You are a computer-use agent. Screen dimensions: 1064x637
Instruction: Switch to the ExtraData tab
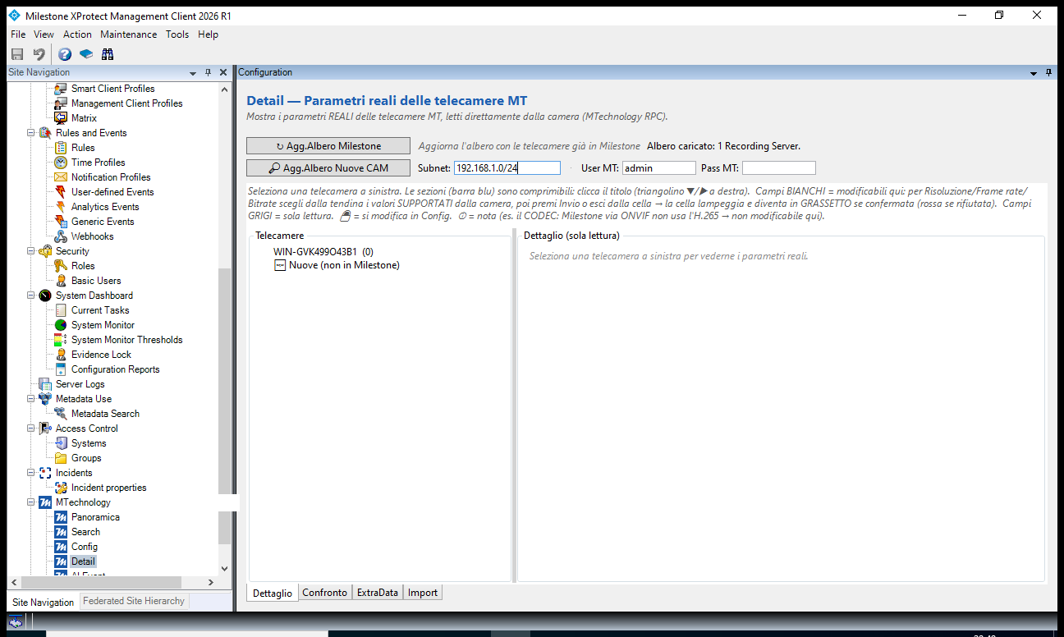pos(378,593)
